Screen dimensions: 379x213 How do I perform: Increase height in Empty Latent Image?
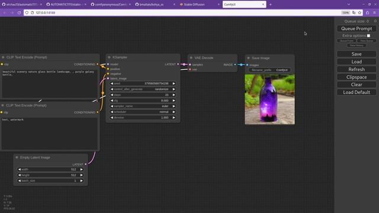pos(82,175)
